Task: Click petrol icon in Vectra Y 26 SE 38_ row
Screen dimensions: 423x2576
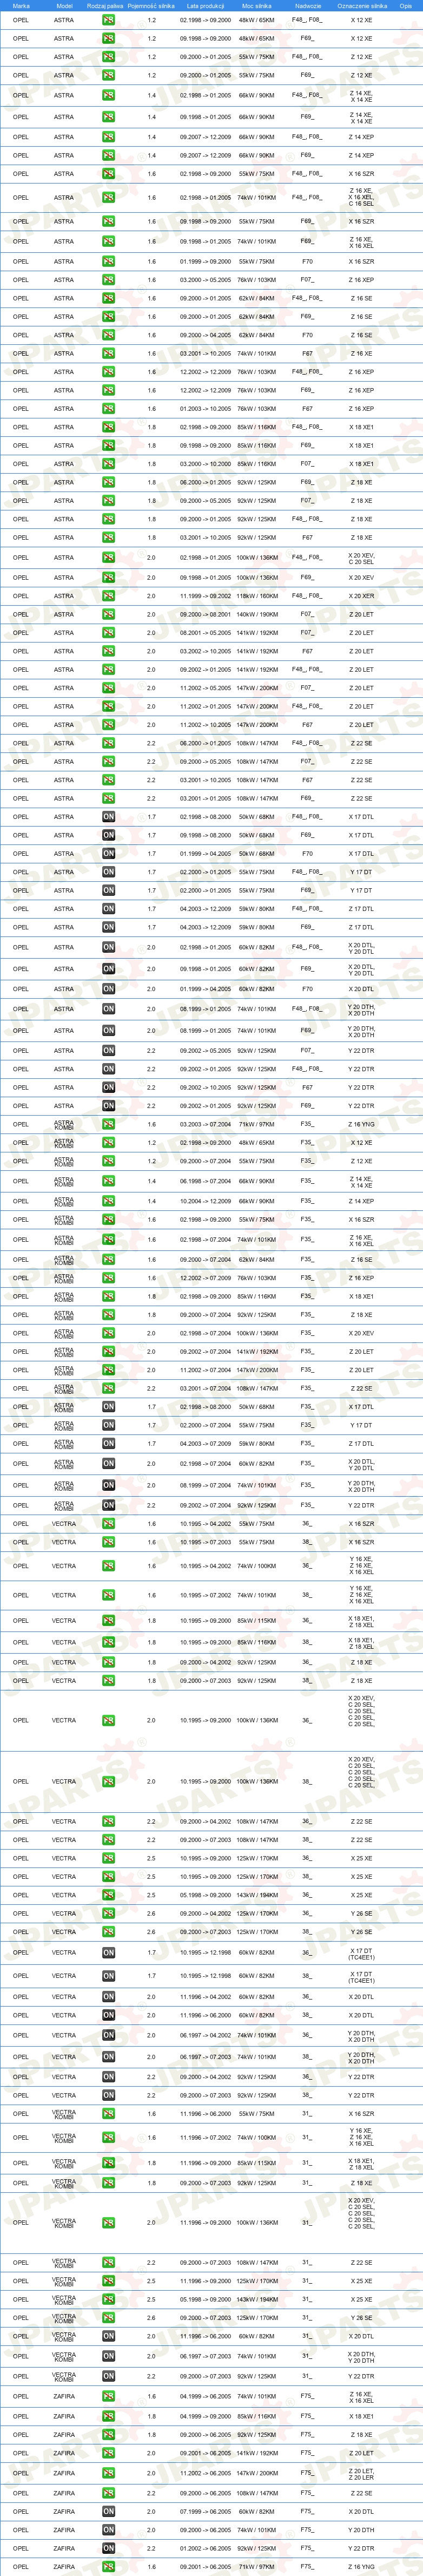Action: [108, 1932]
